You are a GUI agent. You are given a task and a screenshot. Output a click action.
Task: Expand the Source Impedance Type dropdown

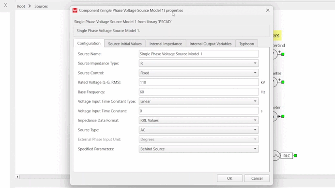[198, 63]
